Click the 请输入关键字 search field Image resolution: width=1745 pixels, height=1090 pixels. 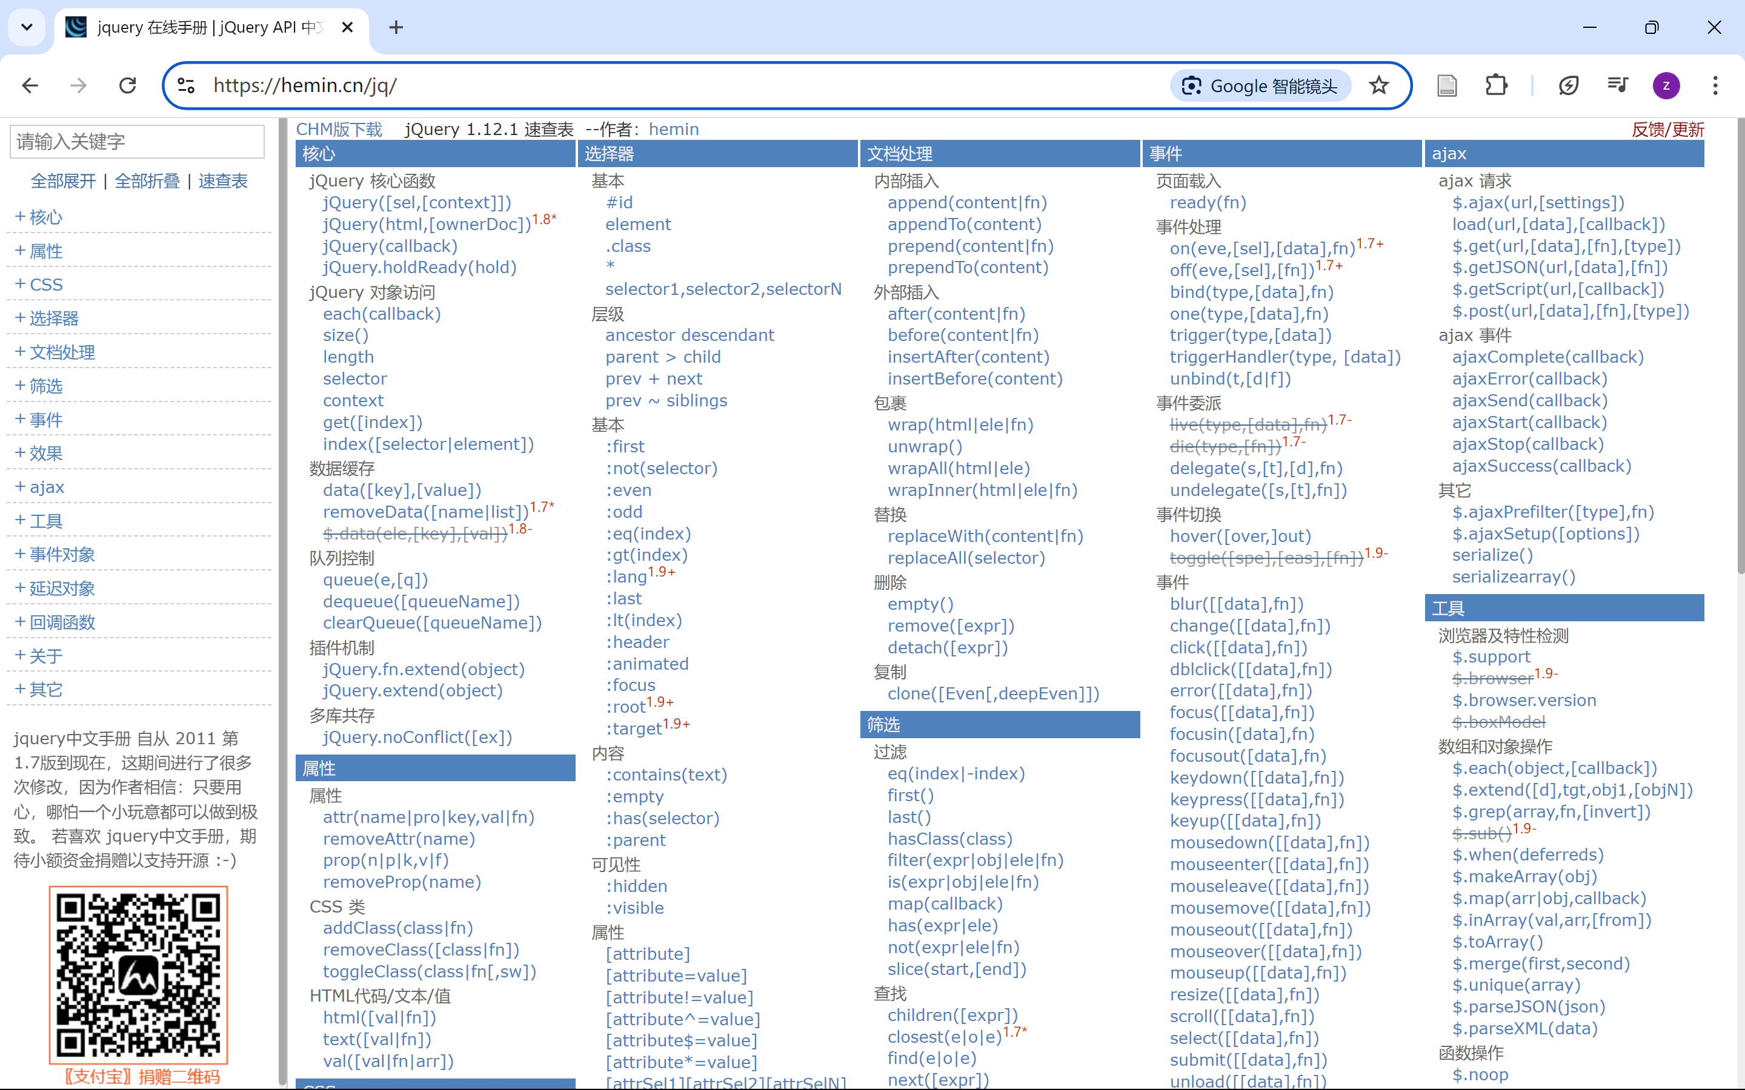tap(137, 141)
